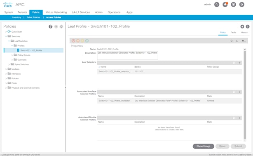Expand the Interfaces folder

coord(6,74)
